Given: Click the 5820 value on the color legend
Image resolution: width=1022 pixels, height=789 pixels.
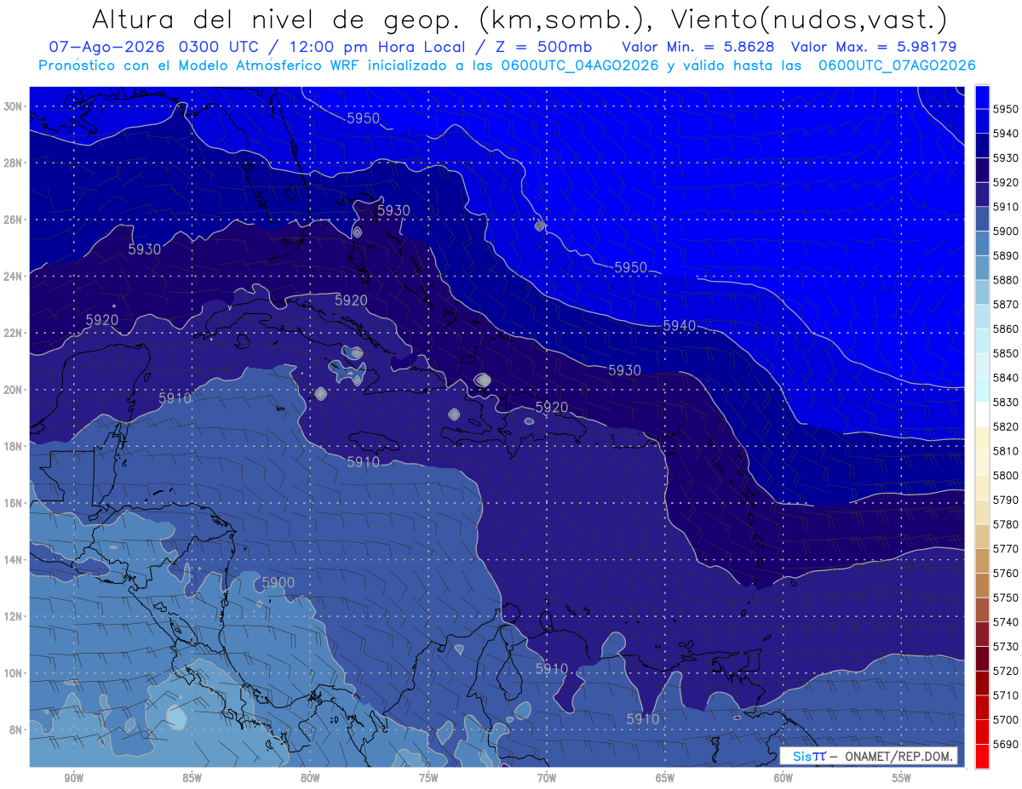Looking at the screenshot, I should coord(1005,426).
